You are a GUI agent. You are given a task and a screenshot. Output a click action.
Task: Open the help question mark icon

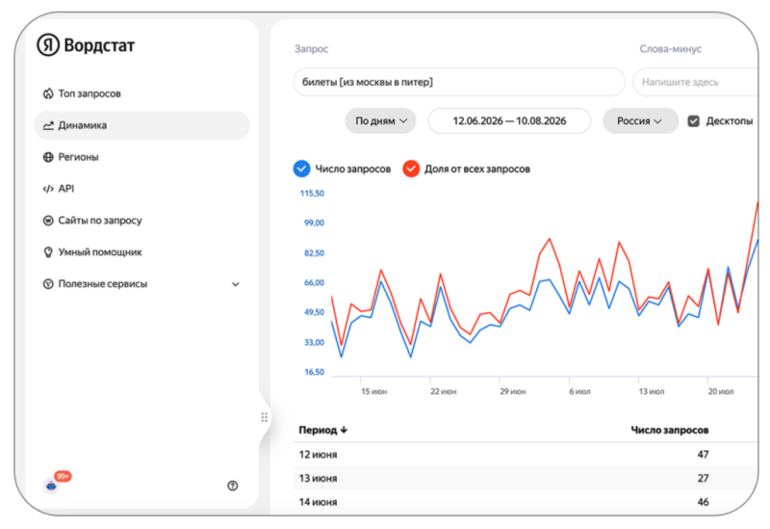point(233,486)
